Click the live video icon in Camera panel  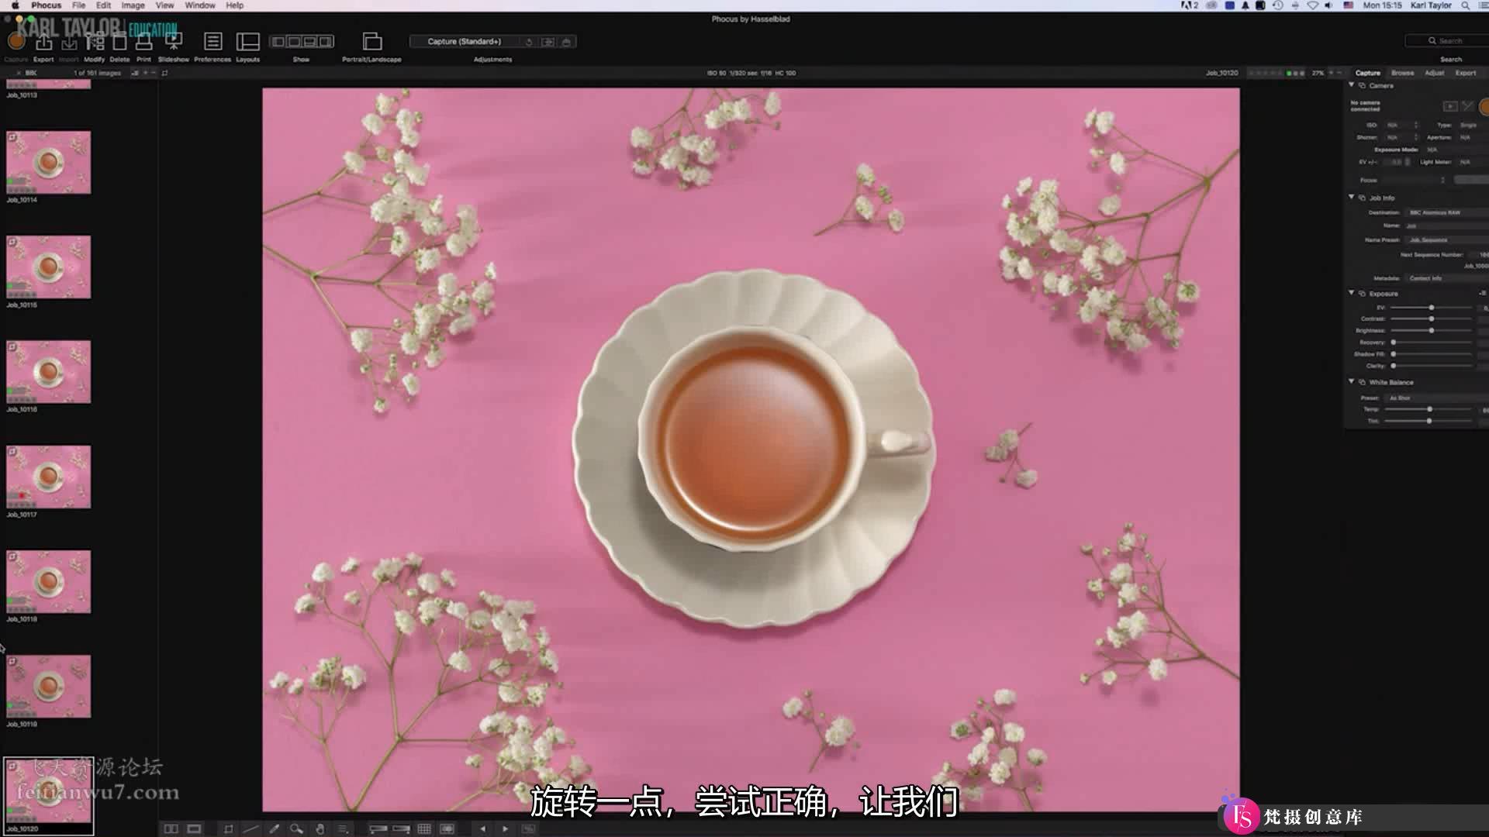1449,106
